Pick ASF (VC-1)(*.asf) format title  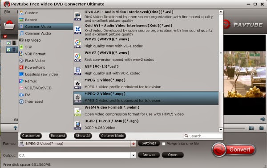[x=101, y=66]
